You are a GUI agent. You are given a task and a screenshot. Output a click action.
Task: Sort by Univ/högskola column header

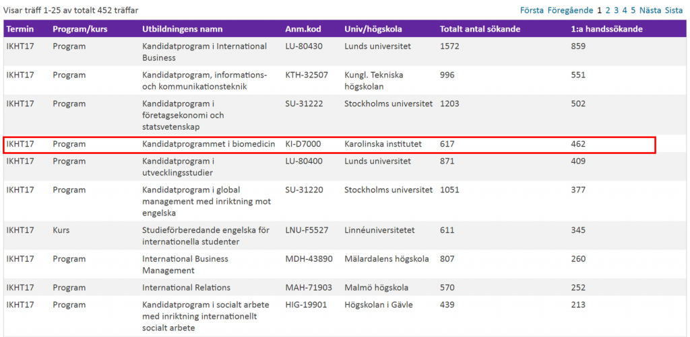[373, 30]
